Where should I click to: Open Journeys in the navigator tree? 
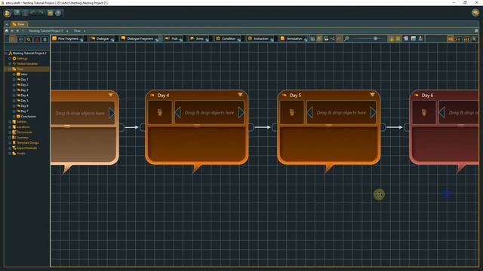pos(23,137)
